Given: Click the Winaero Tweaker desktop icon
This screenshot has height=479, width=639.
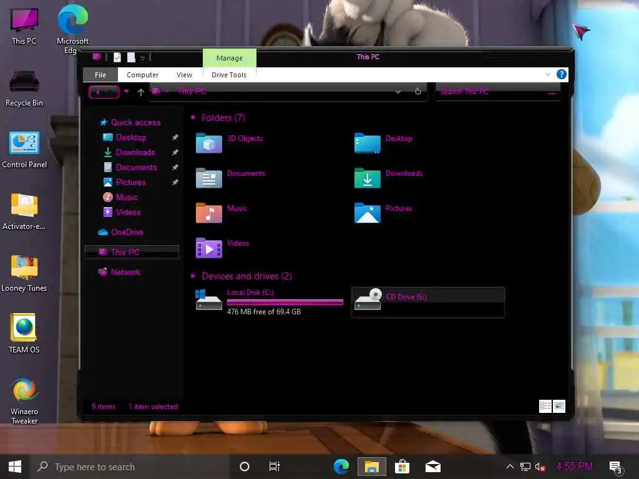Looking at the screenshot, I should tap(24, 402).
